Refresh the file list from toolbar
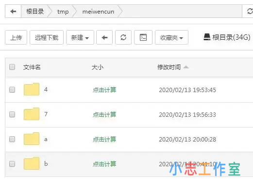The image size is (253, 190). click(123, 37)
